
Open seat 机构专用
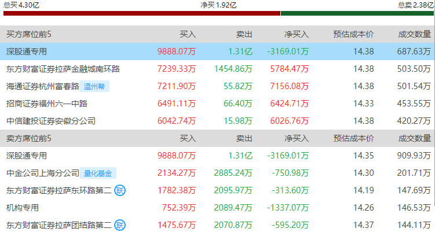point(23,208)
